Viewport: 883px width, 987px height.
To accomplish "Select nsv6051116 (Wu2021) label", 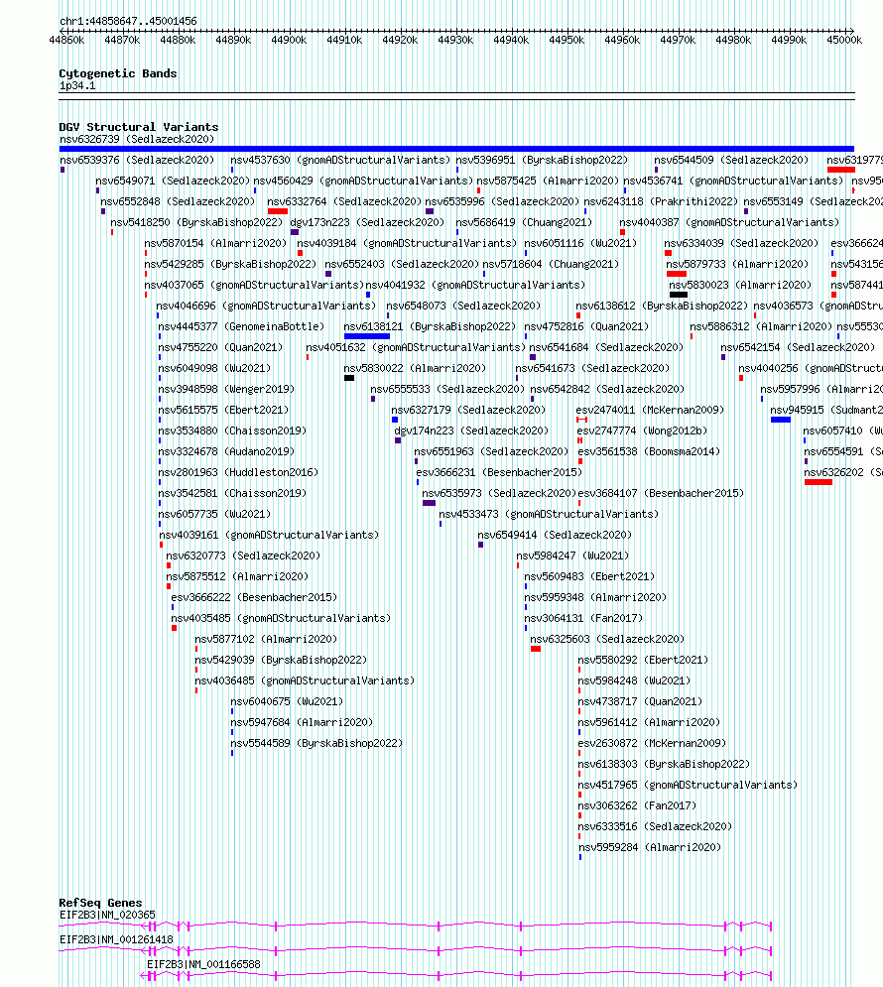I will coord(580,243).
